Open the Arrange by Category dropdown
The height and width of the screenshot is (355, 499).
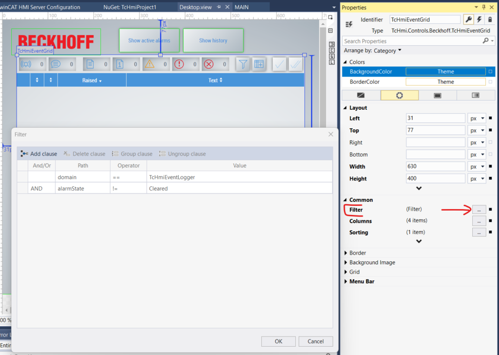(x=373, y=50)
